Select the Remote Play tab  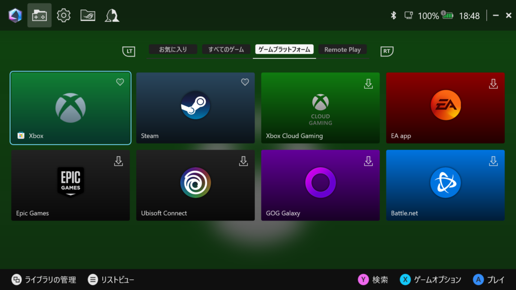tap(342, 49)
